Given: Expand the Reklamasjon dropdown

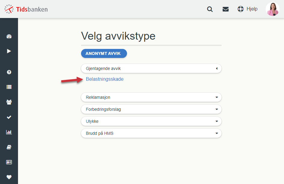Looking at the screenshot, I should (151, 97).
